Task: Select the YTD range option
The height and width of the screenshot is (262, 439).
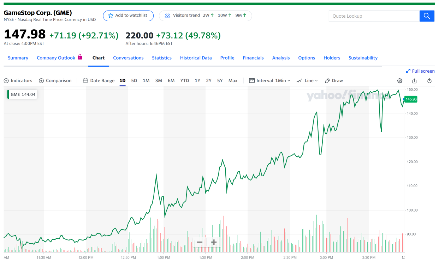Action: pyautogui.click(x=184, y=81)
